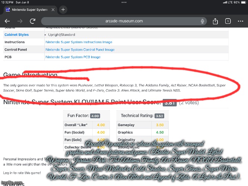248x186 pixels.
Task: Click the PCB row label
Action: 8,57
